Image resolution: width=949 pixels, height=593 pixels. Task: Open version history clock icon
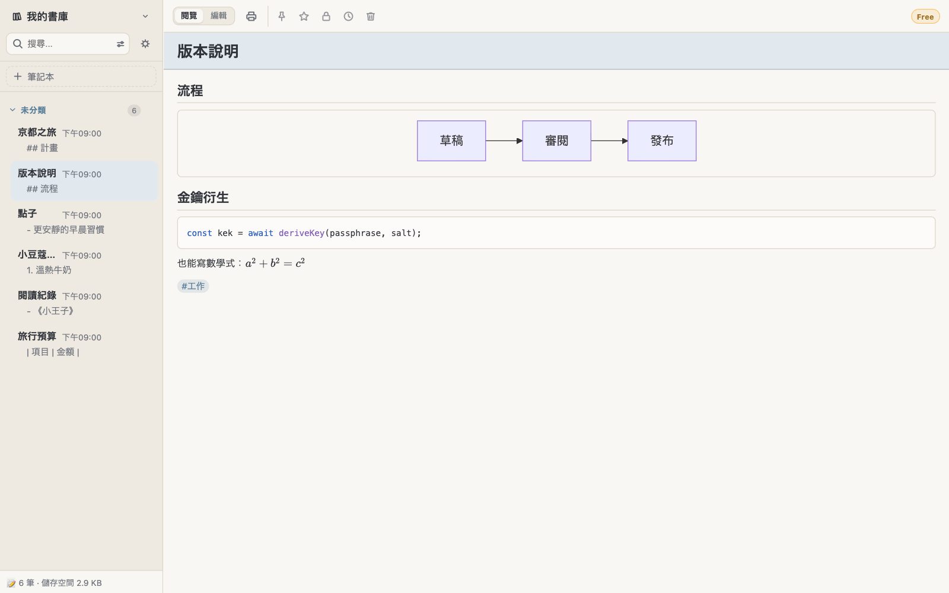point(348,17)
